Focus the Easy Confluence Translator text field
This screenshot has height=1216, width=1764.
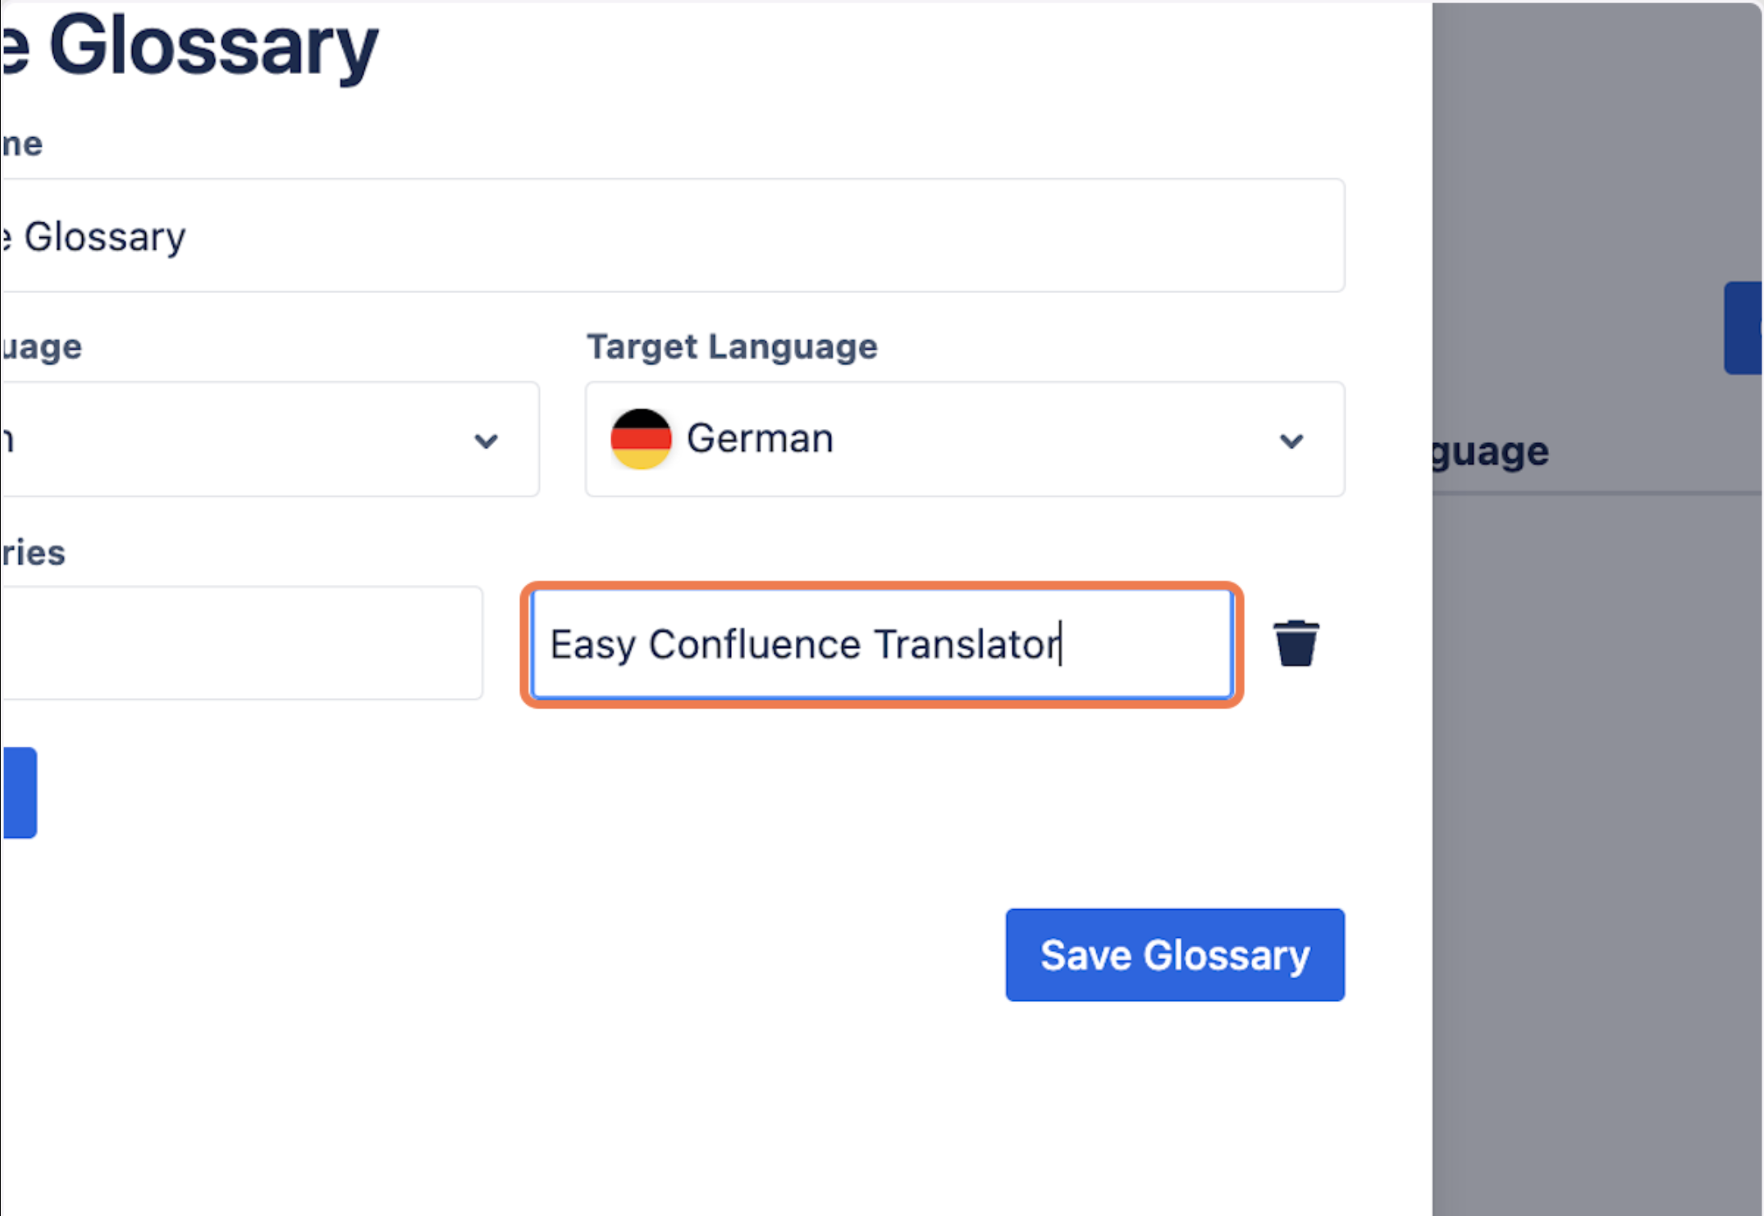[x=881, y=644]
